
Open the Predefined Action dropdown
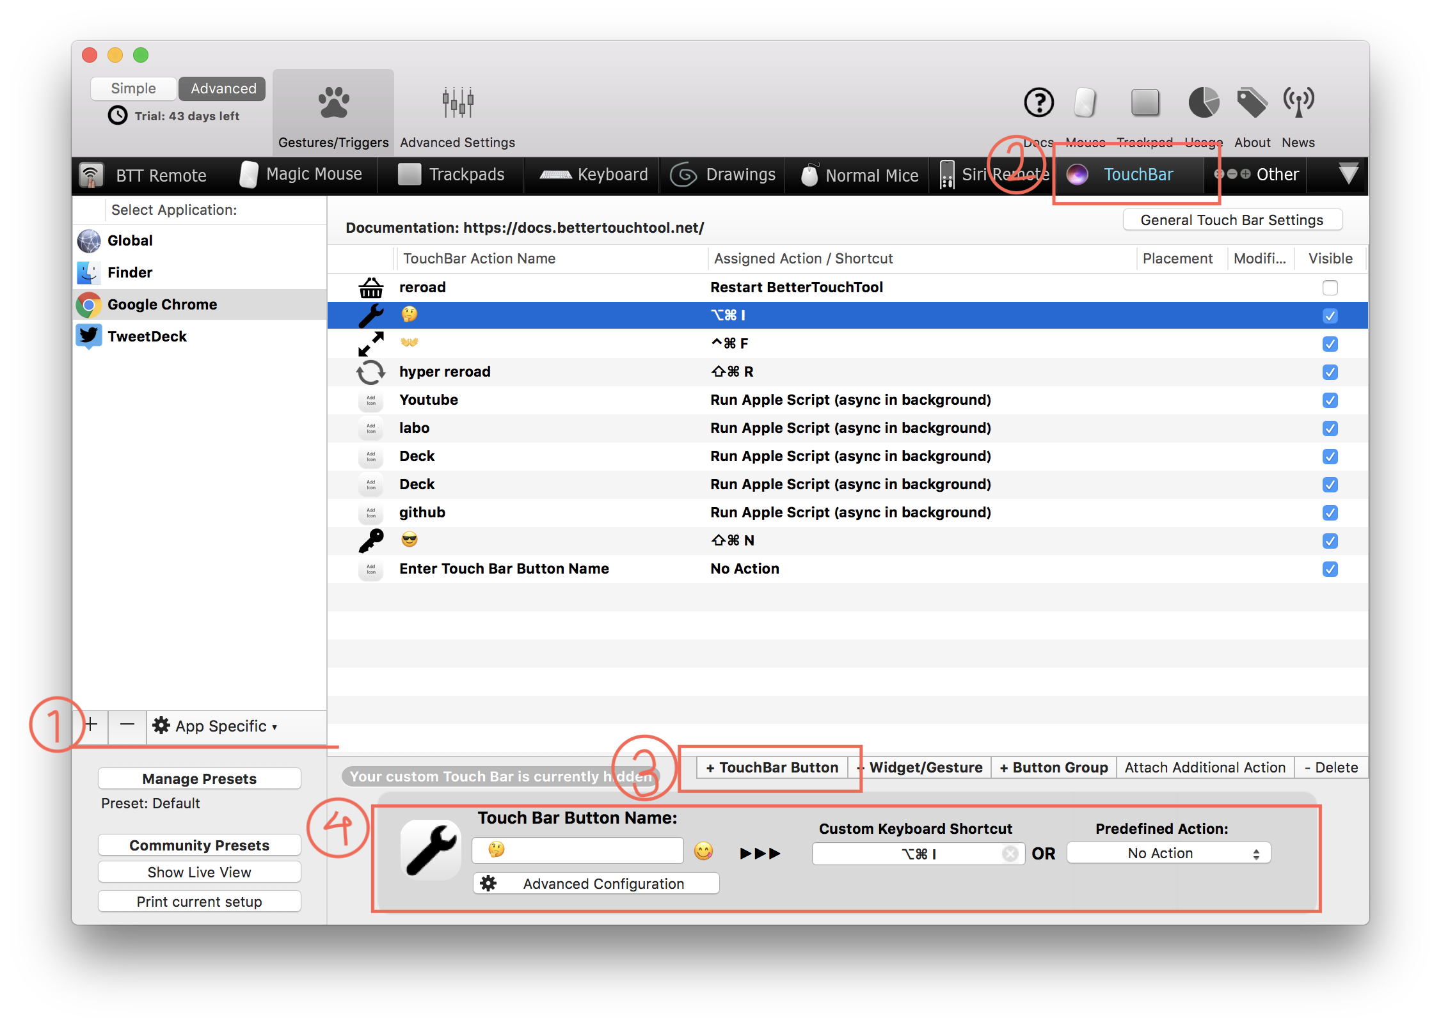(x=1168, y=853)
